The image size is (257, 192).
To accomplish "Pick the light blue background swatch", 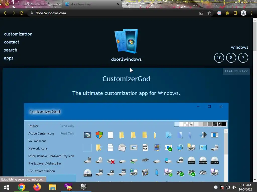I will pos(176,124).
